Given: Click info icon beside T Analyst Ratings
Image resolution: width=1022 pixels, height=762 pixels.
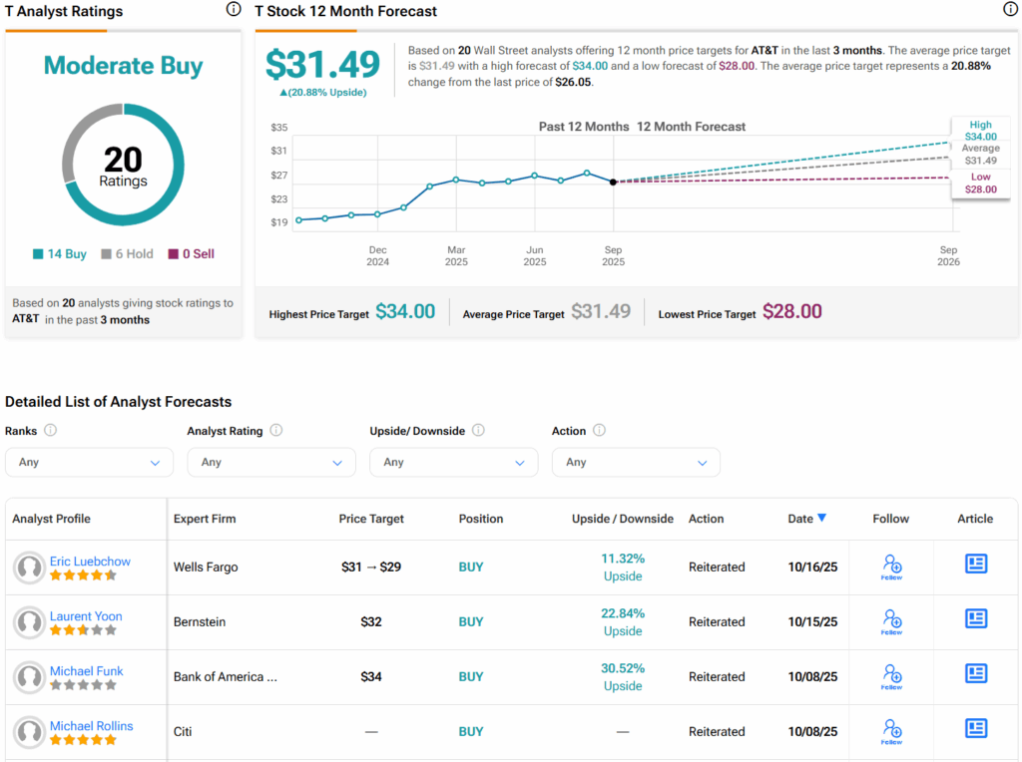Looking at the screenshot, I should pyautogui.click(x=234, y=10).
